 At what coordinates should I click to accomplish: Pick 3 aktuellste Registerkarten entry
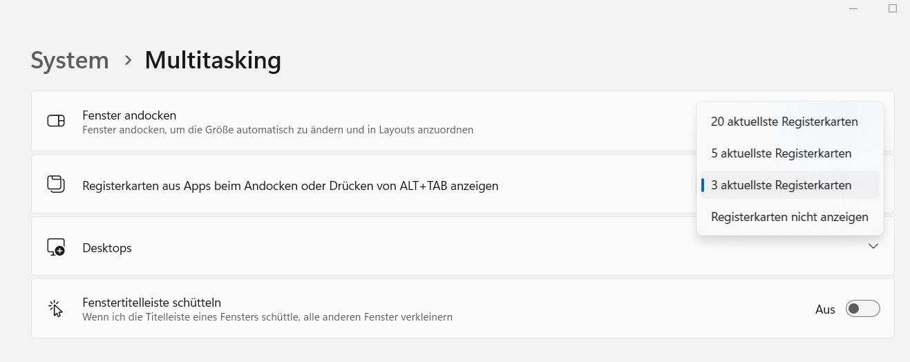tap(781, 185)
